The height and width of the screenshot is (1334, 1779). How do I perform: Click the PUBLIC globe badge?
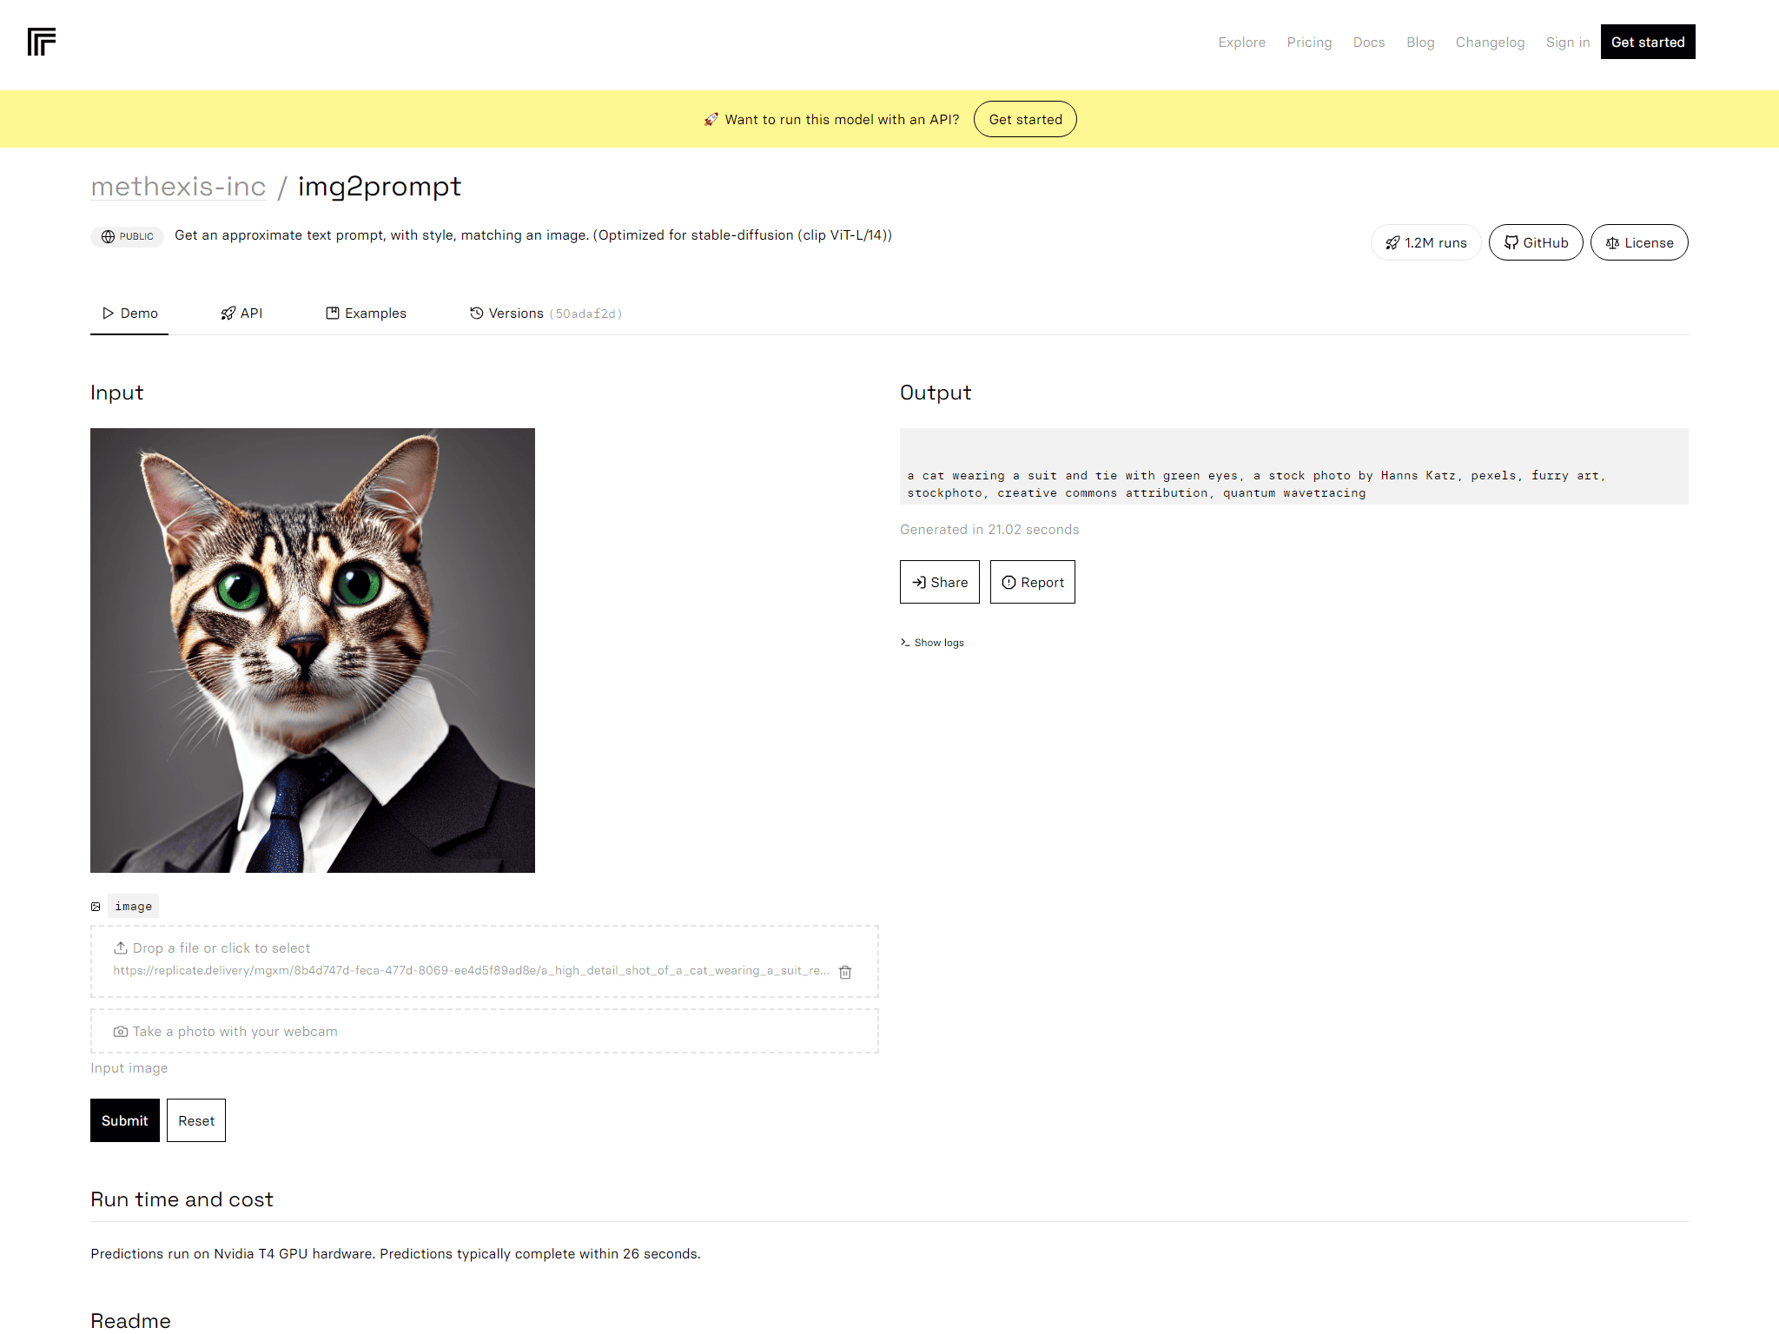click(x=127, y=236)
